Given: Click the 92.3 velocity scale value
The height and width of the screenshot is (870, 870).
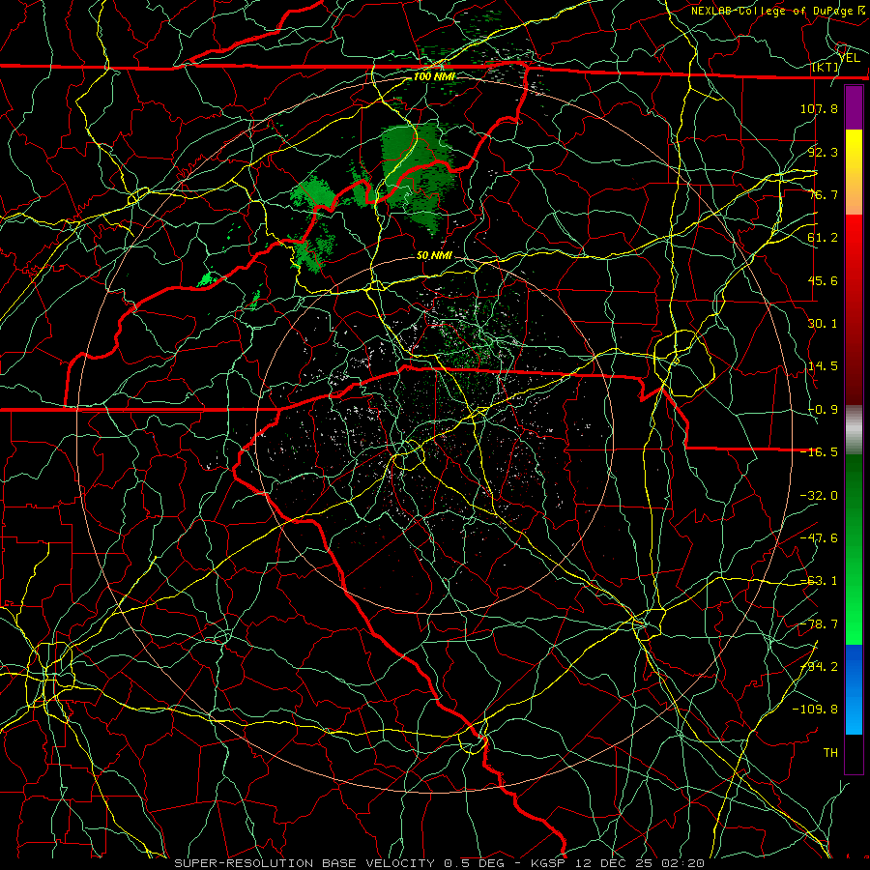Looking at the screenshot, I should 823,152.
